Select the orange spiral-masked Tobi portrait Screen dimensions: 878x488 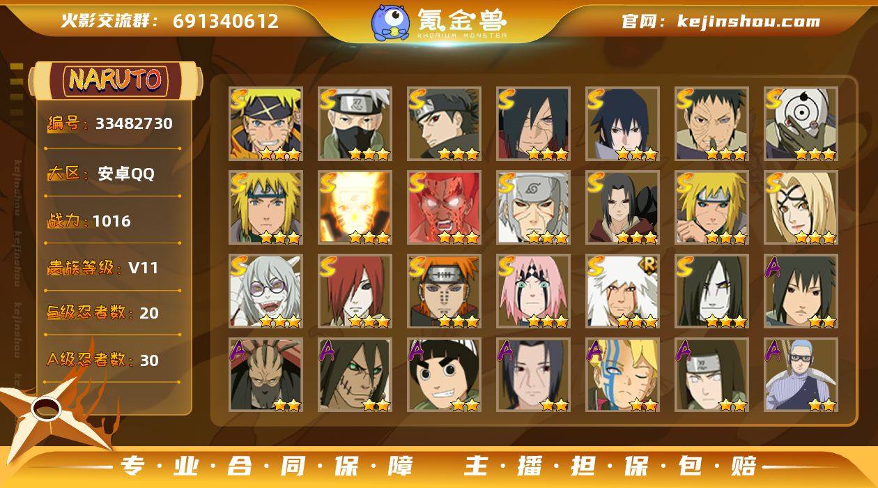tap(801, 124)
